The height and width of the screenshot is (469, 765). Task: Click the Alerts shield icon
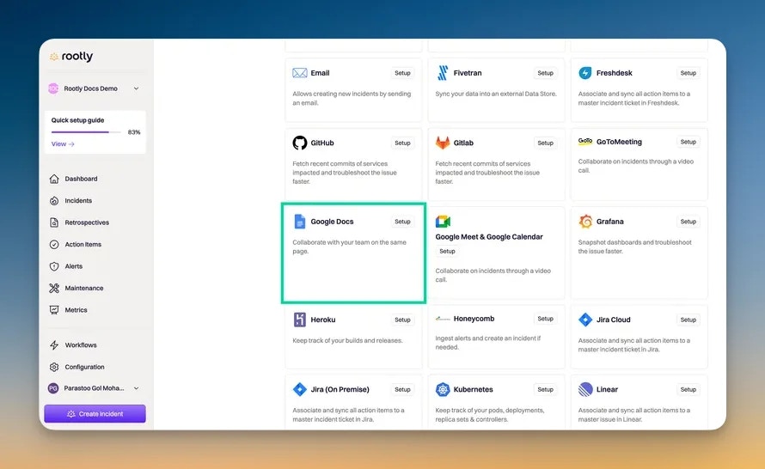(x=54, y=266)
